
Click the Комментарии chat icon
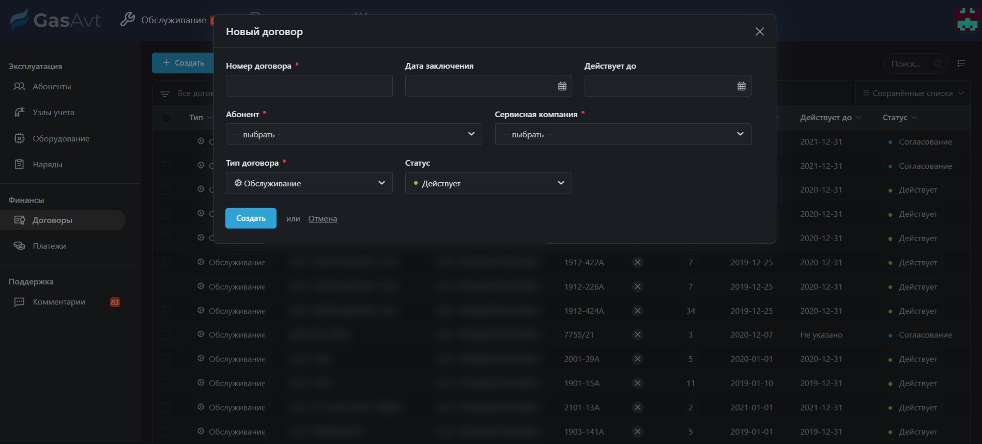click(x=19, y=302)
